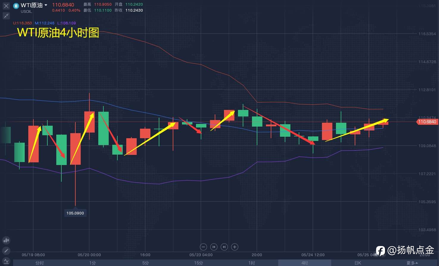Switch to the 日K timeframe tab
This screenshot has width=439, height=266.
pos(358,263)
